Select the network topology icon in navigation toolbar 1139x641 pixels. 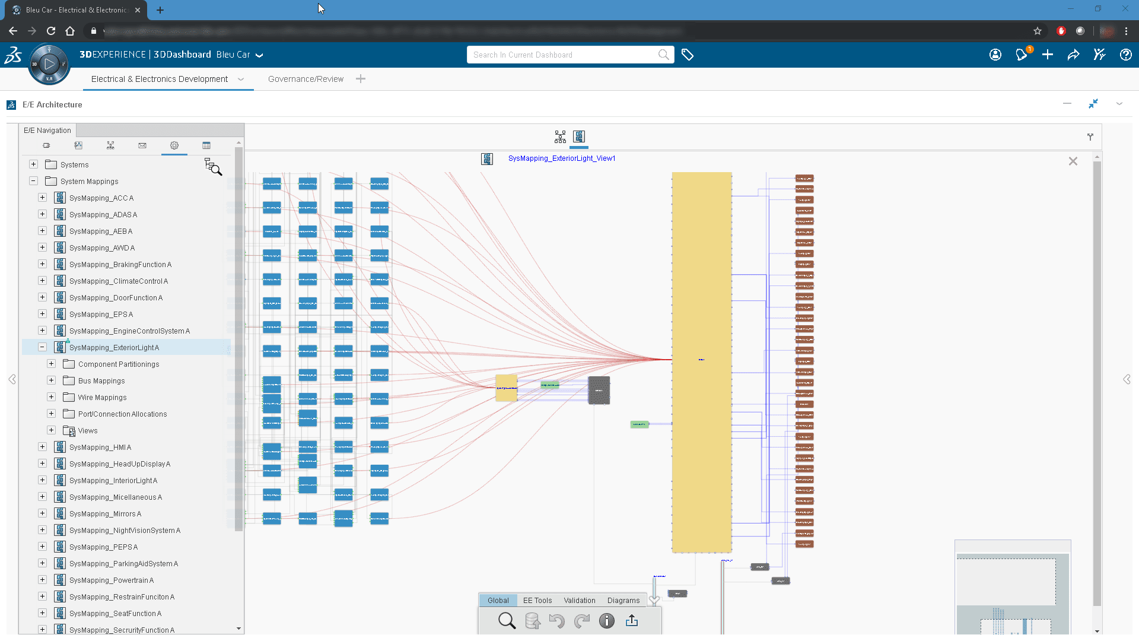coord(110,145)
